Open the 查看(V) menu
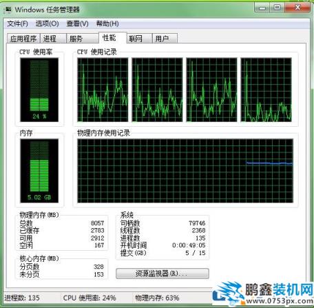314x308 pixels. click(x=77, y=23)
